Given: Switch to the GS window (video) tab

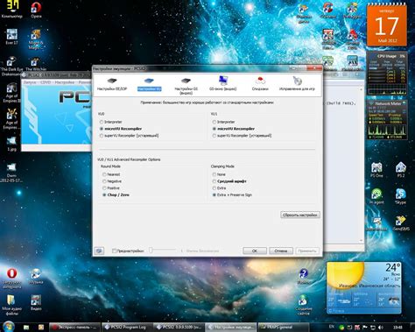Looking at the screenshot, I should pos(222,83).
